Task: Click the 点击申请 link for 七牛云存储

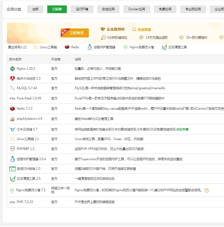Action: click(182, 129)
